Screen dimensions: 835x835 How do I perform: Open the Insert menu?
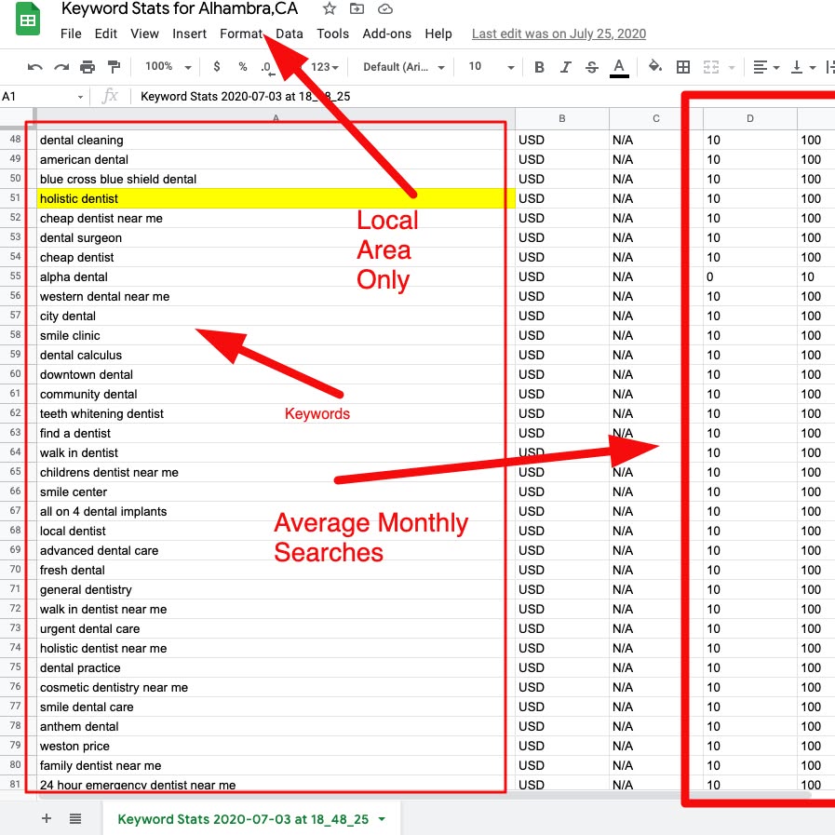pos(190,34)
